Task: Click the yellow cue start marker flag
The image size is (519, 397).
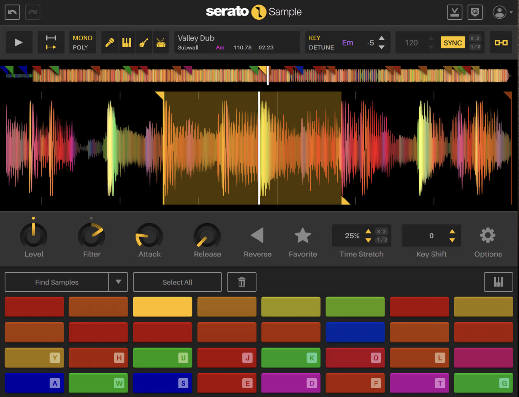Action: click(161, 95)
